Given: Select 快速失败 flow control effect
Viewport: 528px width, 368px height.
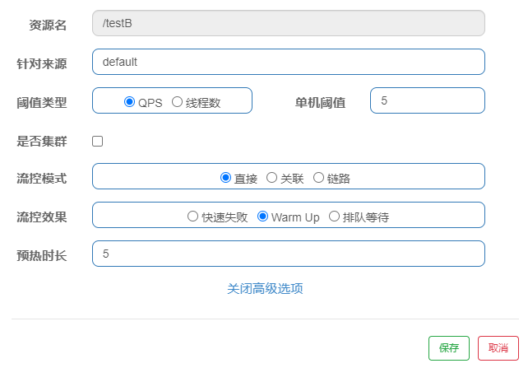Looking at the screenshot, I should click(x=192, y=217).
